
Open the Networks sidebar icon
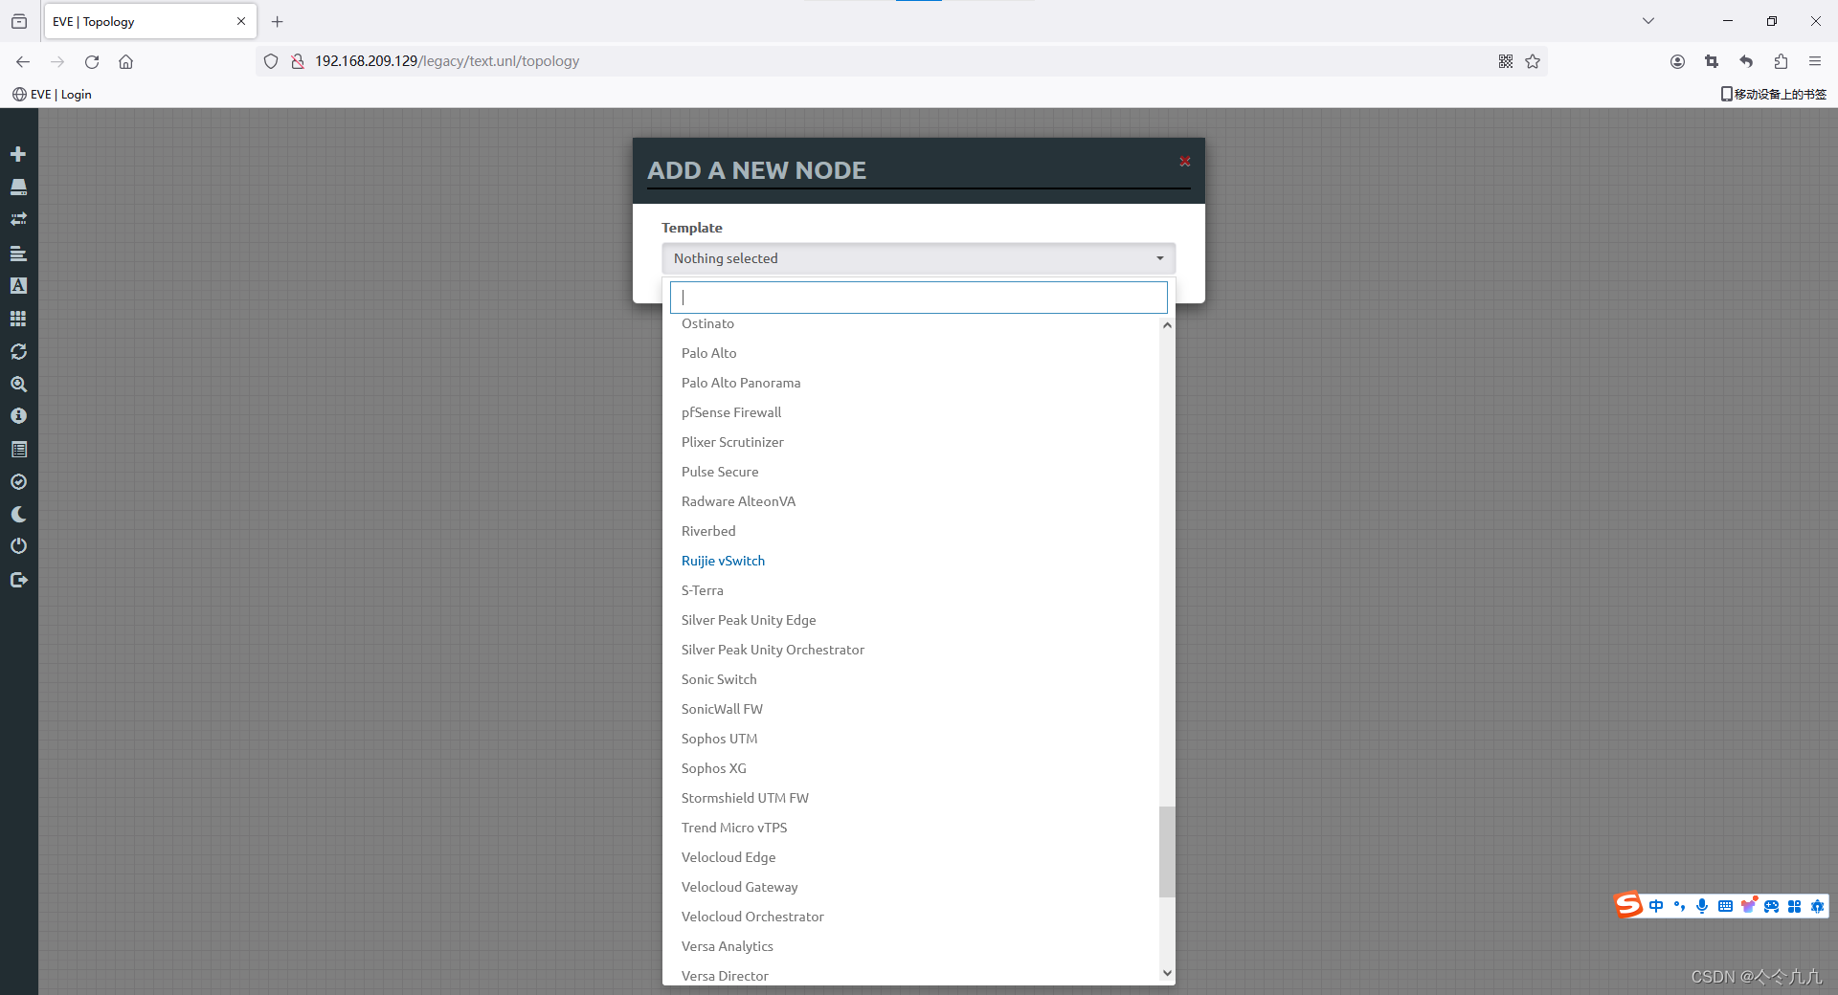pyautogui.click(x=18, y=219)
